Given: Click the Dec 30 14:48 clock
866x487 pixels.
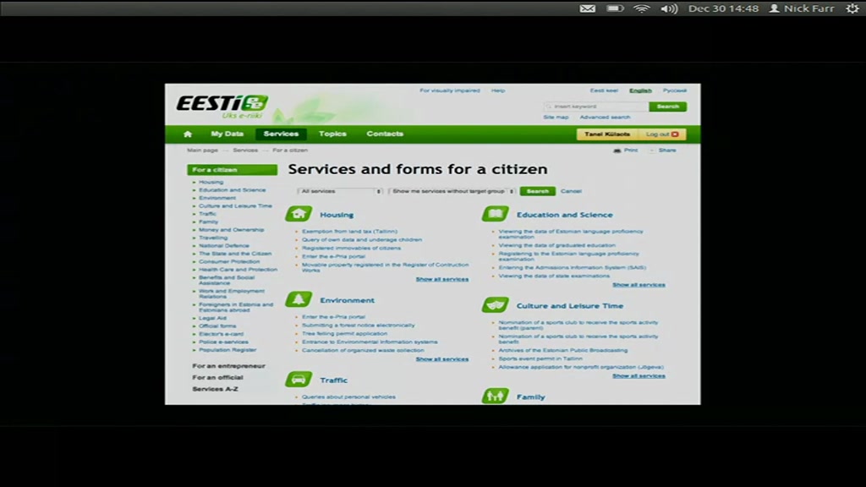Looking at the screenshot, I should [x=723, y=8].
